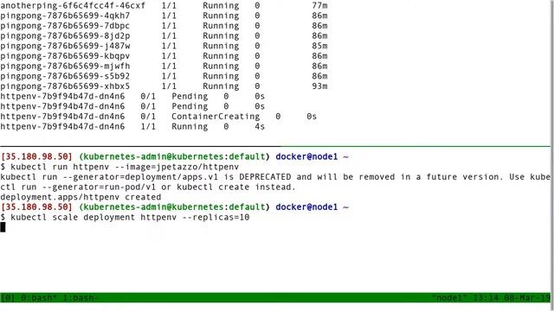Click the 1/1 ready count of pod kbqpv
554x311 pixels.
coord(169,56)
